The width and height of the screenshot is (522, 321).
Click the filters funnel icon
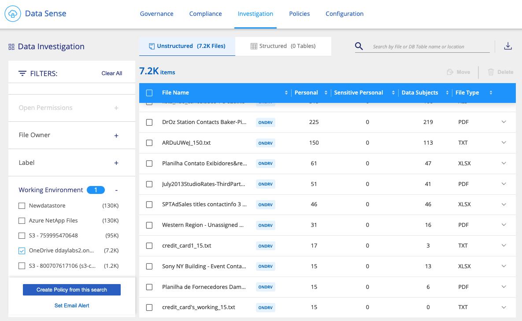pos(22,73)
